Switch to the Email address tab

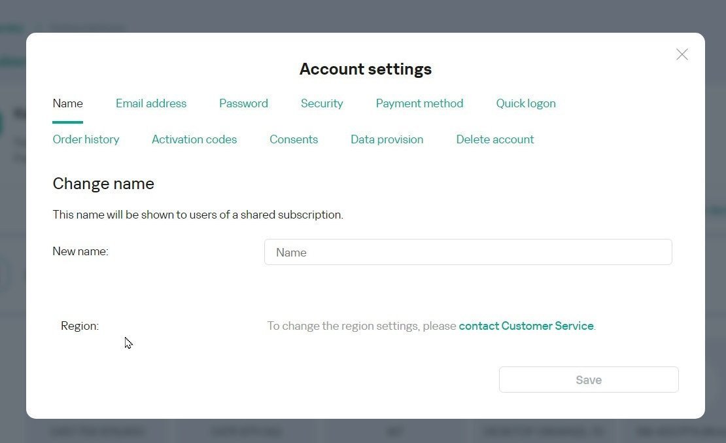[151, 103]
